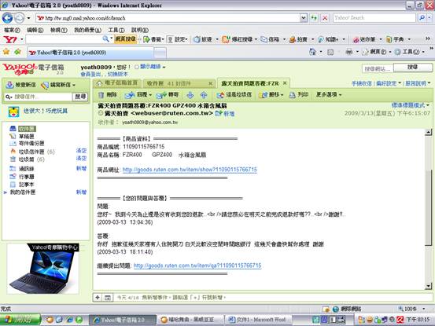Open the goods.ruten.com.tw item/show link
This screenshot has height=326, width=435.
point(190,170)
